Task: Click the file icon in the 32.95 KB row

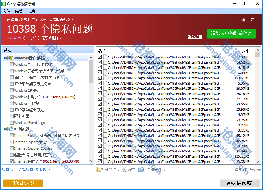Action: point(105,141)
